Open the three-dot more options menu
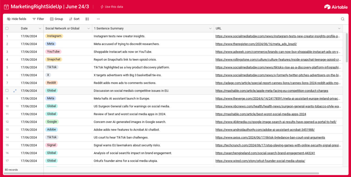The height and width of the screenshot is (177, 351). pyautogui.click(x=98, y=19)
